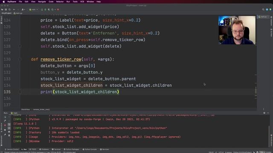Click the Print icon in Run panel
The width and height of the screenshot is (273, 153).
click(x=9, y=132)
